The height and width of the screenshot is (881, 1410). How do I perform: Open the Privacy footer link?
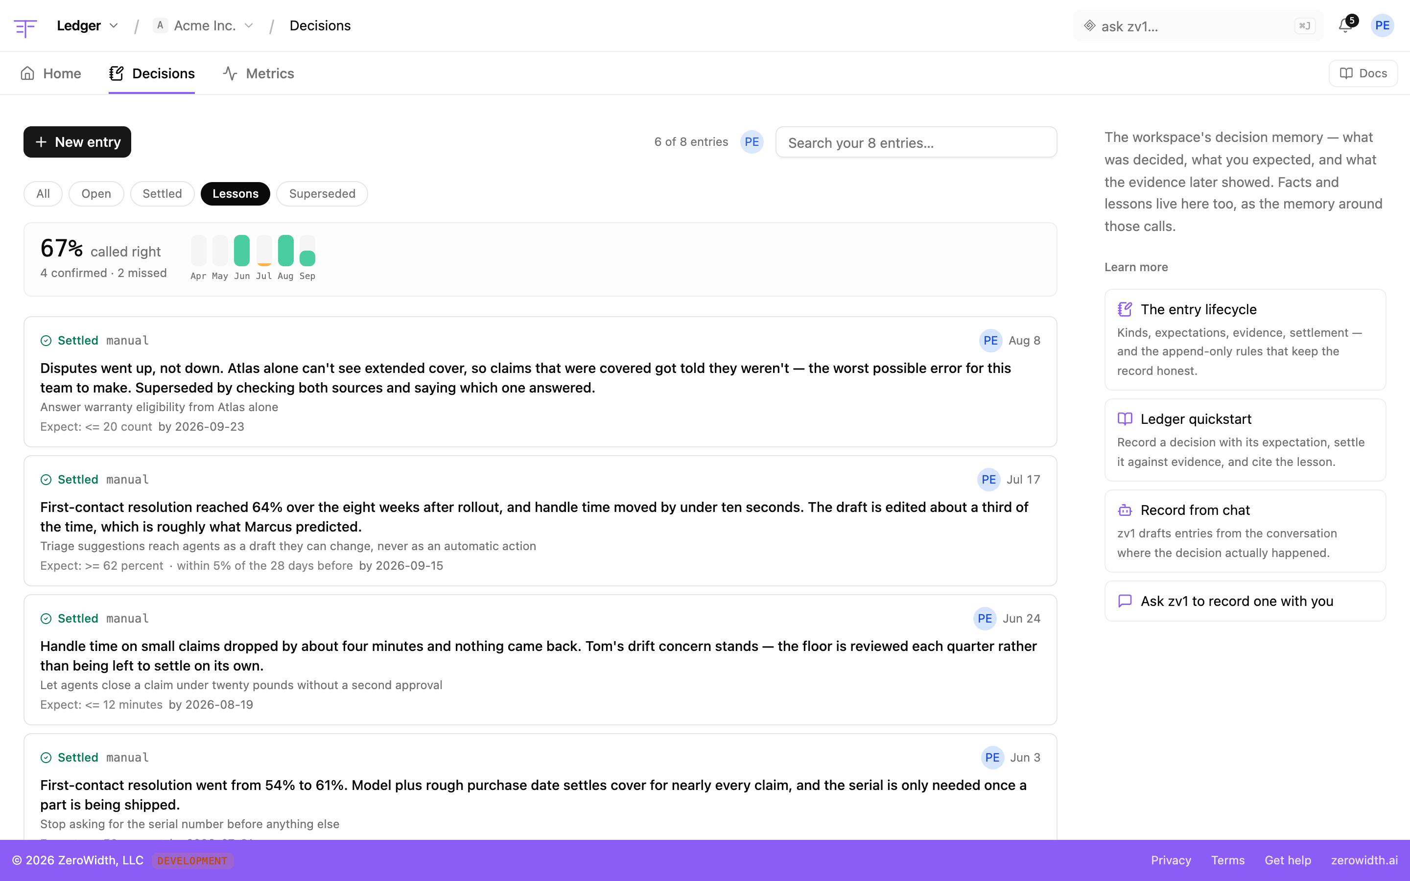coord(1171,860)
